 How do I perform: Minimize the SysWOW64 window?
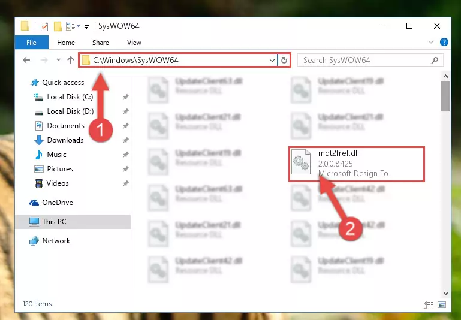point(382,26)
